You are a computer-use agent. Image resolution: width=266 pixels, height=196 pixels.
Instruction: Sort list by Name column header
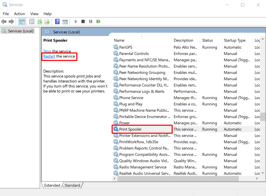tap(119, 40)
